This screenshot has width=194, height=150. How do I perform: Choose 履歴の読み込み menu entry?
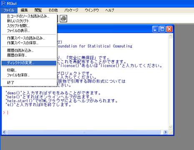coord(29,50)
